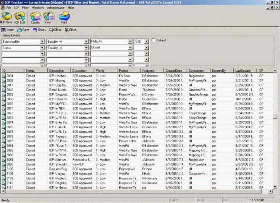The image size is (280, 203).
Task: Expand the Submitted By field dropdown
Action: pos(42,41)
